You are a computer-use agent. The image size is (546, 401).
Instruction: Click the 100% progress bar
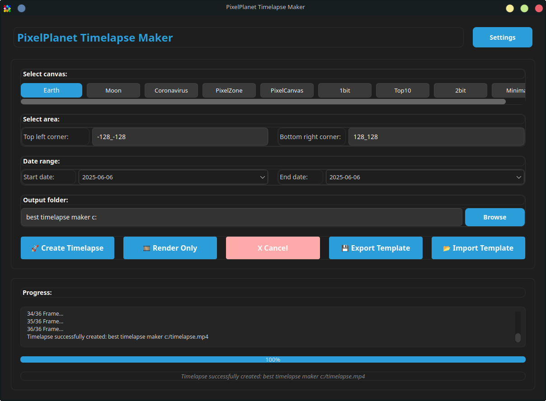click(x=273, y=359)
